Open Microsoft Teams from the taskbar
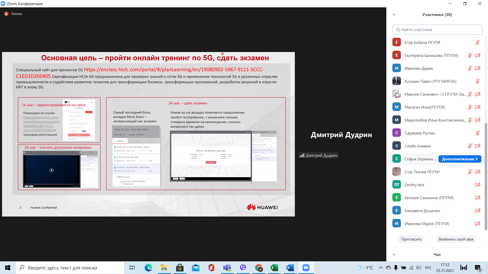 pyautogui.click(x=227, y=268)
